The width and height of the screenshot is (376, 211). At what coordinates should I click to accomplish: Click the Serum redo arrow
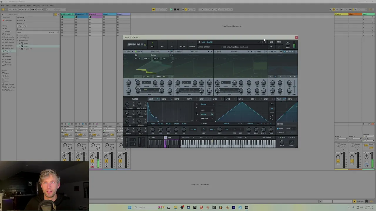point(279,47)
